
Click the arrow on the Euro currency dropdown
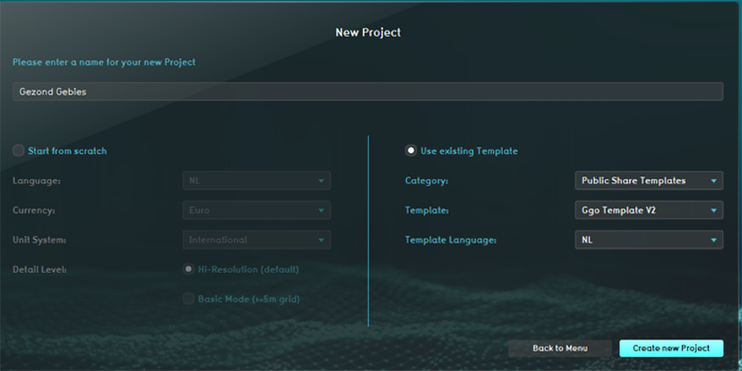[320, 210]
